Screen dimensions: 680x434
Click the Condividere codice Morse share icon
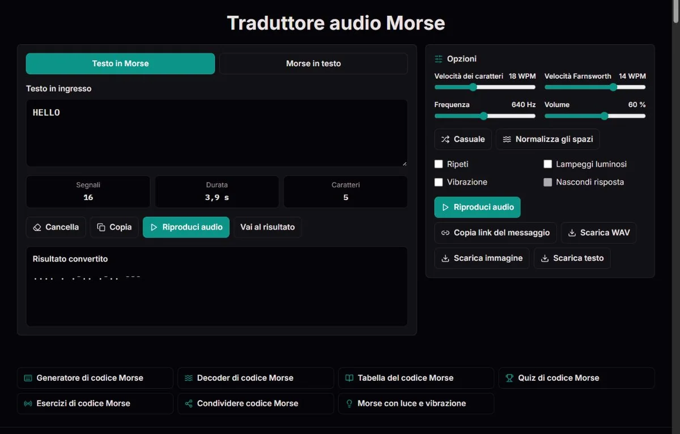coord(189,403)
